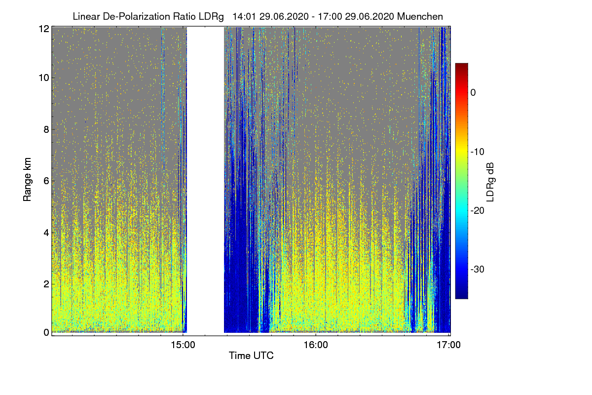The image size is (592, 395).
Task: Click the location name 'Muenchen' in title
Action: point(420,16)
